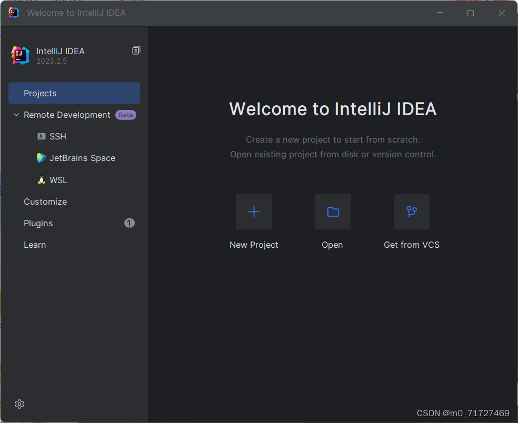Open the Plugins section
The height and width of the screenshot is (423, 518).
[x=38, y=223]
